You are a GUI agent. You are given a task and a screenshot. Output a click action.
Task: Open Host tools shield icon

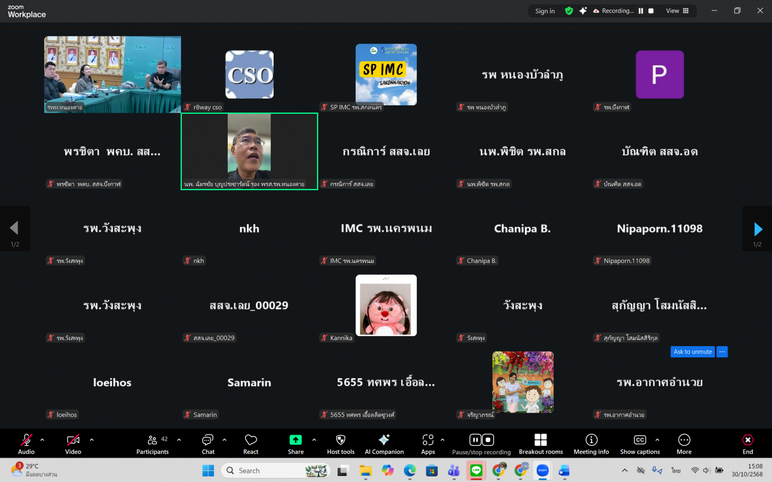point(341,444)
